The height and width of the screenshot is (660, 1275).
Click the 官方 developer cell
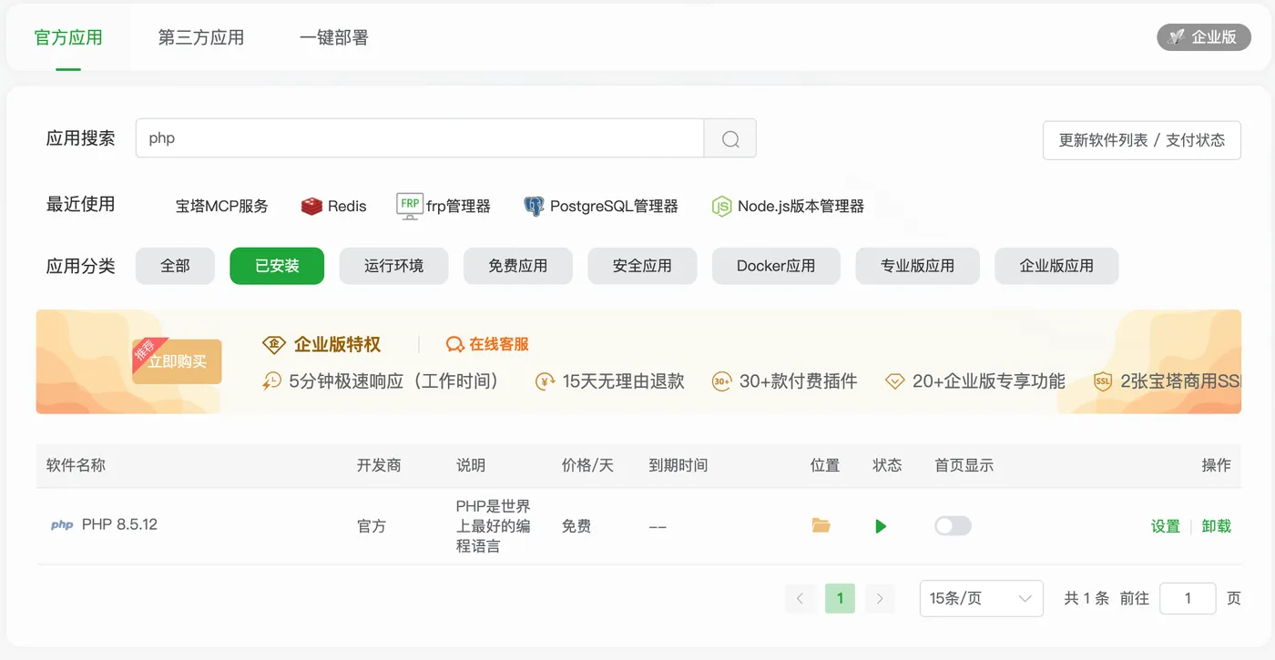tap(372, 526)
